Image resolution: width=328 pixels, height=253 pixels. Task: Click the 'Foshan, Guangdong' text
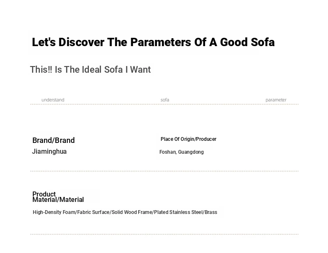181,152
